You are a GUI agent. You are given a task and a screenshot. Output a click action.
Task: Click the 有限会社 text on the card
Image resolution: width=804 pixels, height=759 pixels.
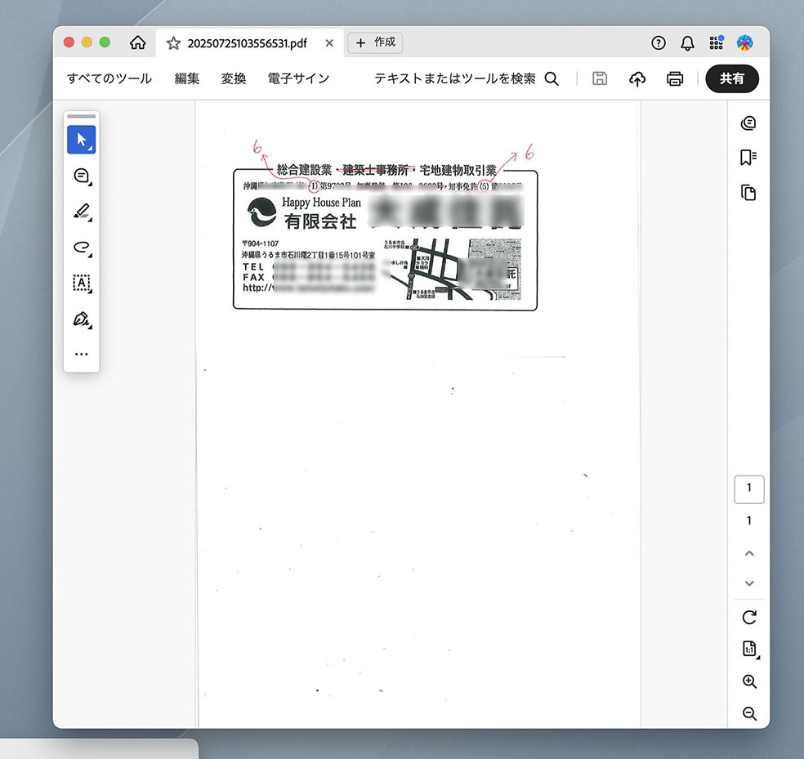[x=320, y=221]
